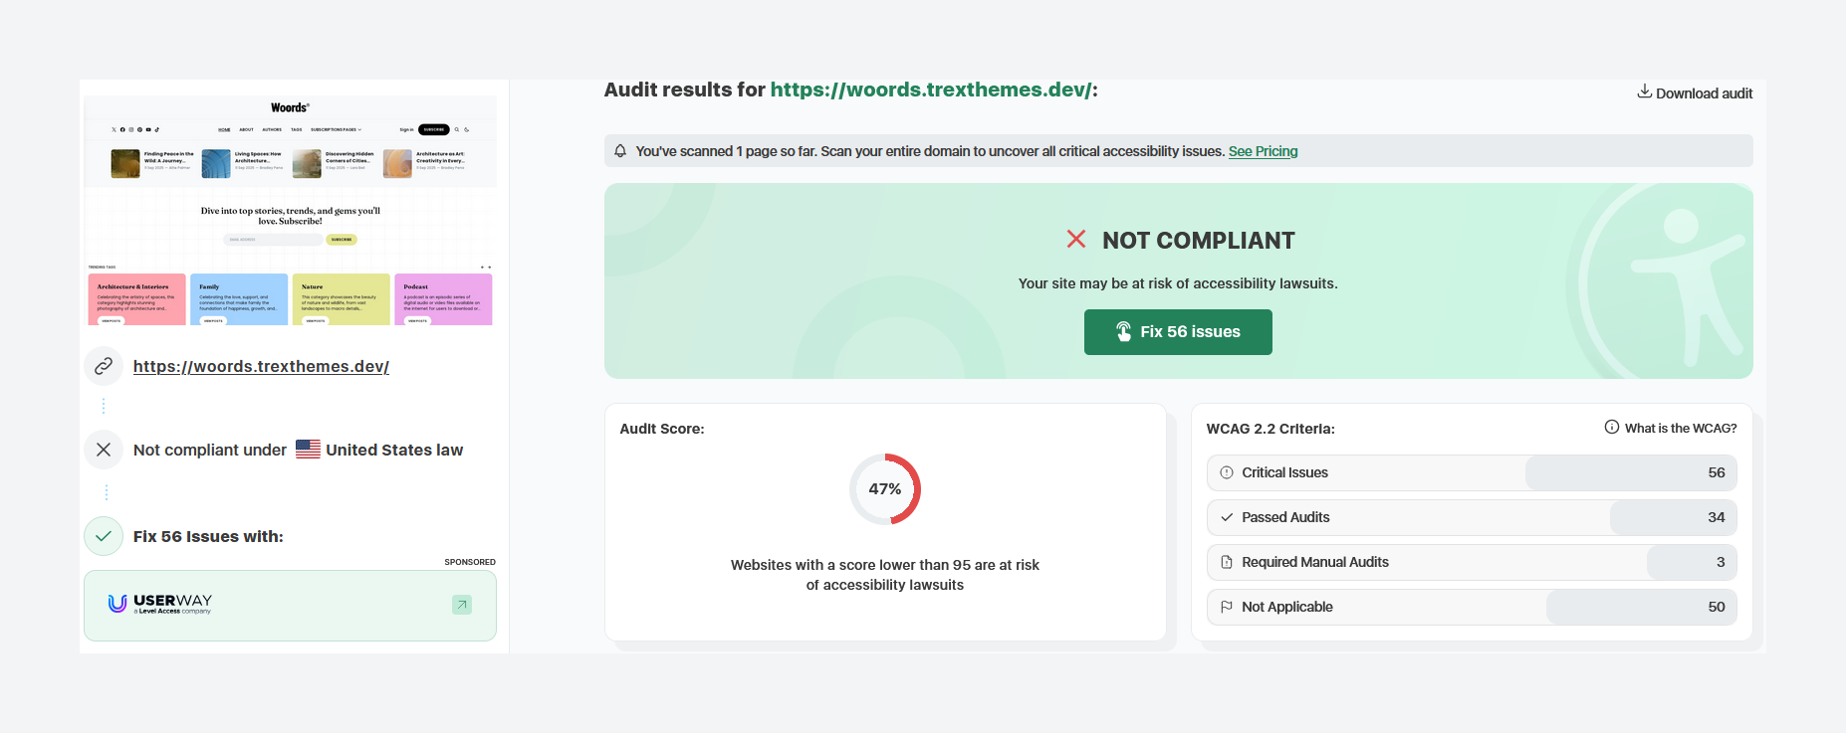Click the green checkmark circle icon
This screenshot has height=733, width=1846.
(x=104, y=536)
